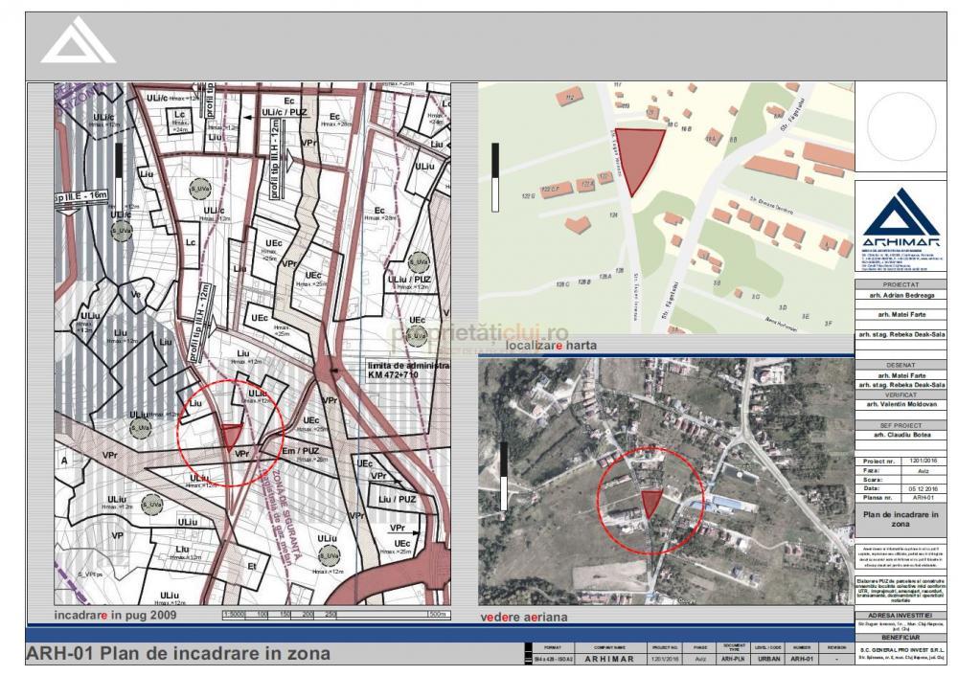The image size is (958, 676).
Task: Click the 'VERIFICAT' section header
Action: coord(900,395)
